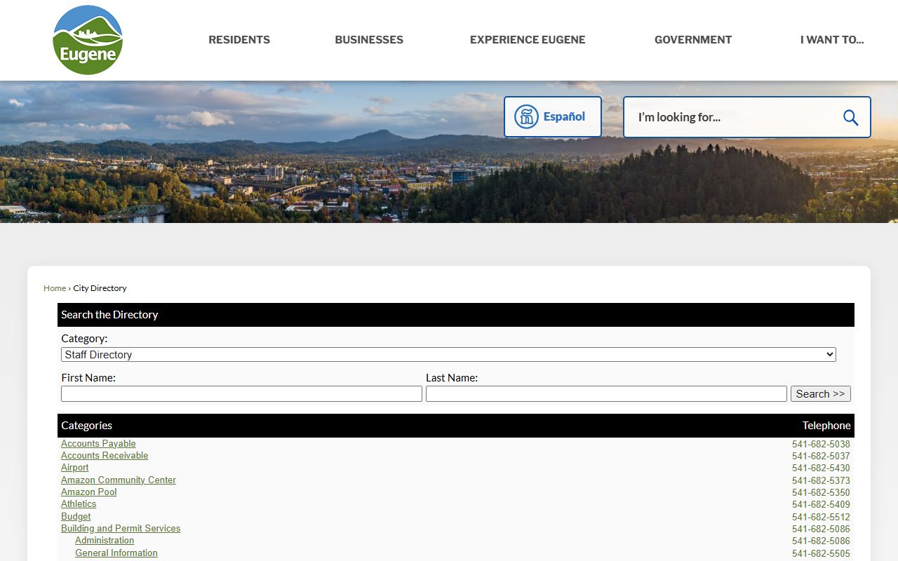Click the City Directory breadcrumb text
The height and width of the screenshot is (561, 898).
point(100,288)
